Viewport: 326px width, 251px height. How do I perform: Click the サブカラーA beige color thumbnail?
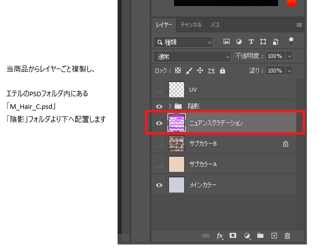177,164
